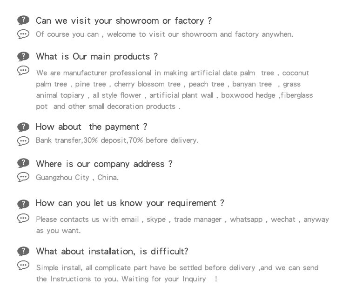Click the speech bubble beside 'Guangzhou City, China'
Viewport: 349px width, 293px height.
point(23,177)
